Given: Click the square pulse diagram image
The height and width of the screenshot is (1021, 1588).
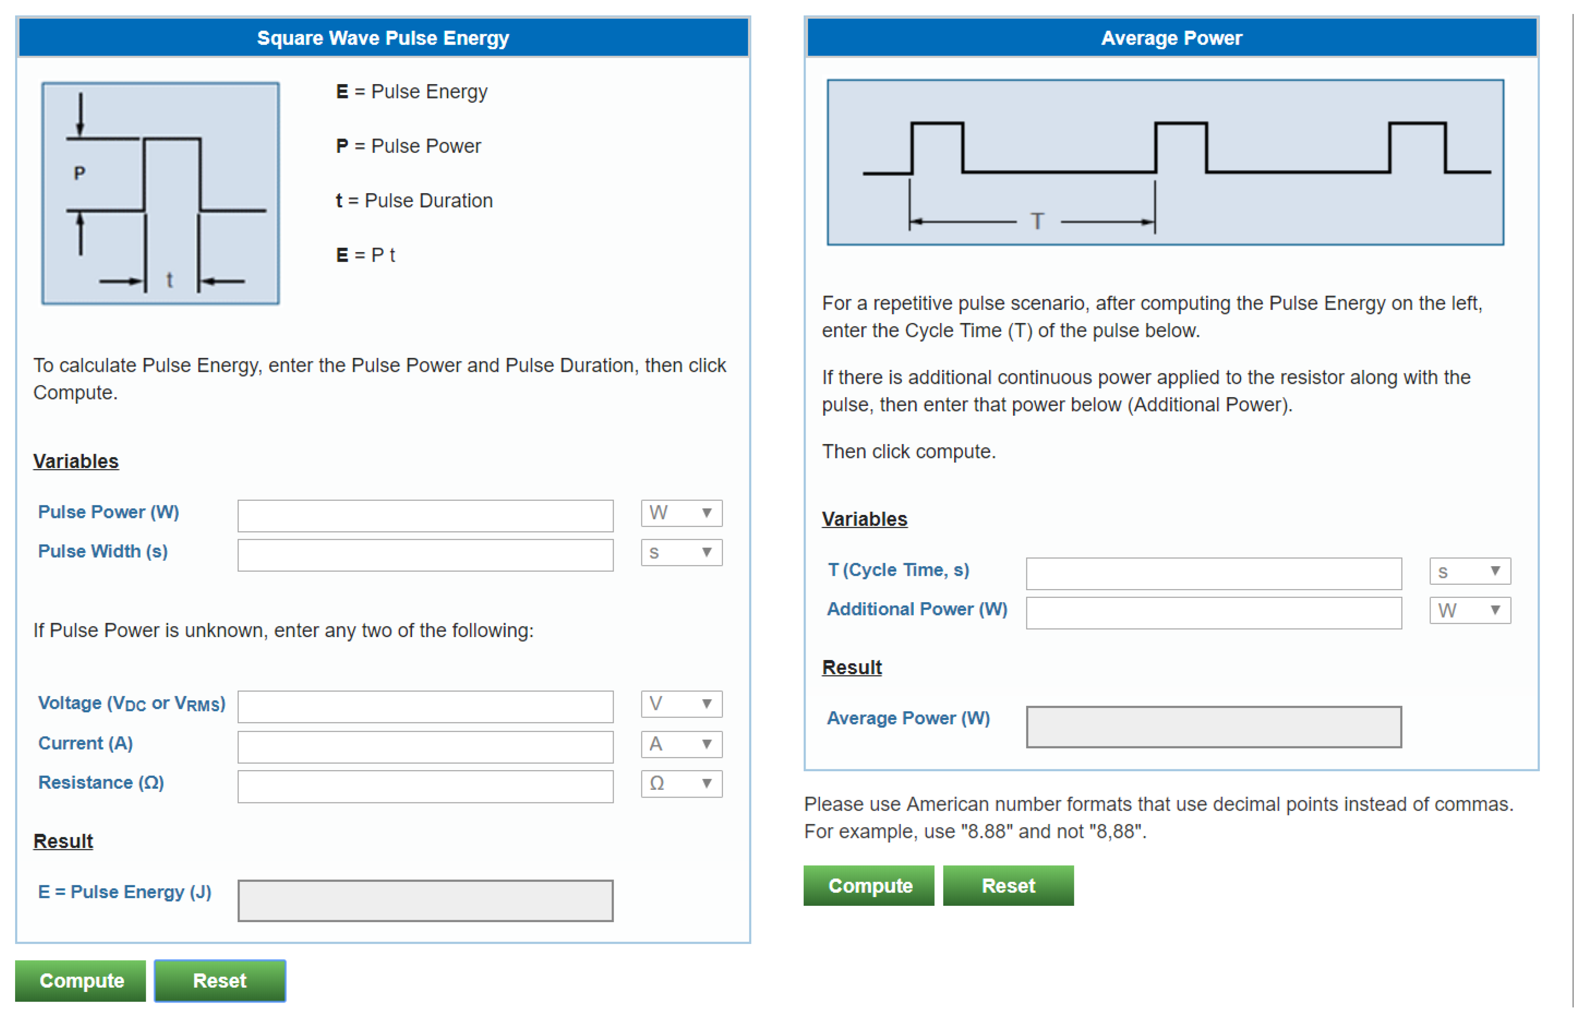Looking at the screenshot, I should click(161, 193).
